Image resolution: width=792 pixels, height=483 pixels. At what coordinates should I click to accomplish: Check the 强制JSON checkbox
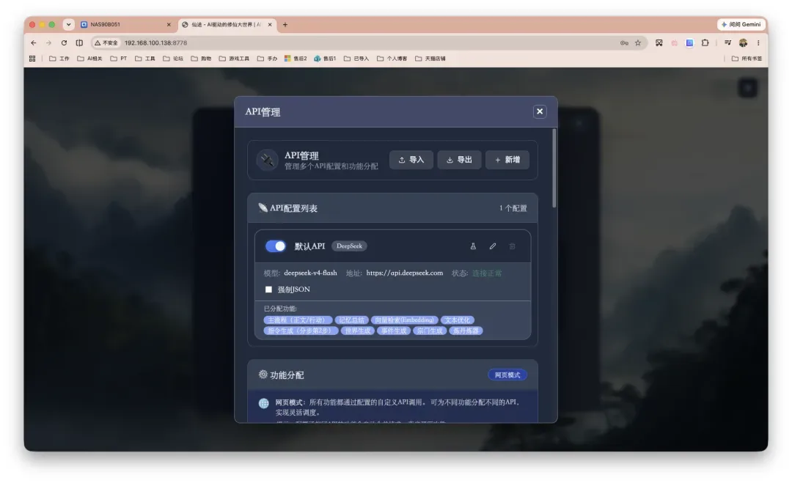pyautogui.click(x=268, y=290)
